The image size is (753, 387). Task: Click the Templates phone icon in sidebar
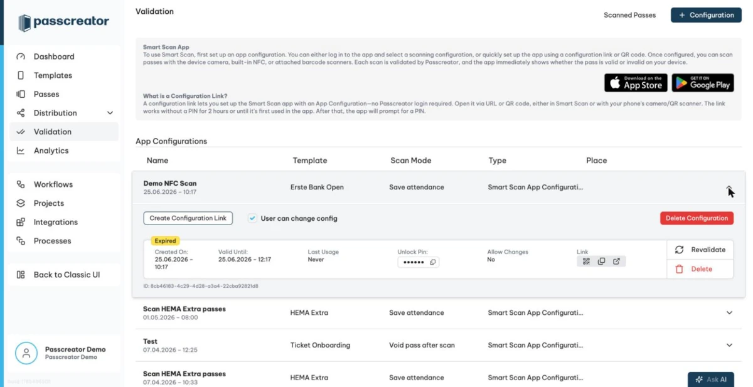[21, 75]
